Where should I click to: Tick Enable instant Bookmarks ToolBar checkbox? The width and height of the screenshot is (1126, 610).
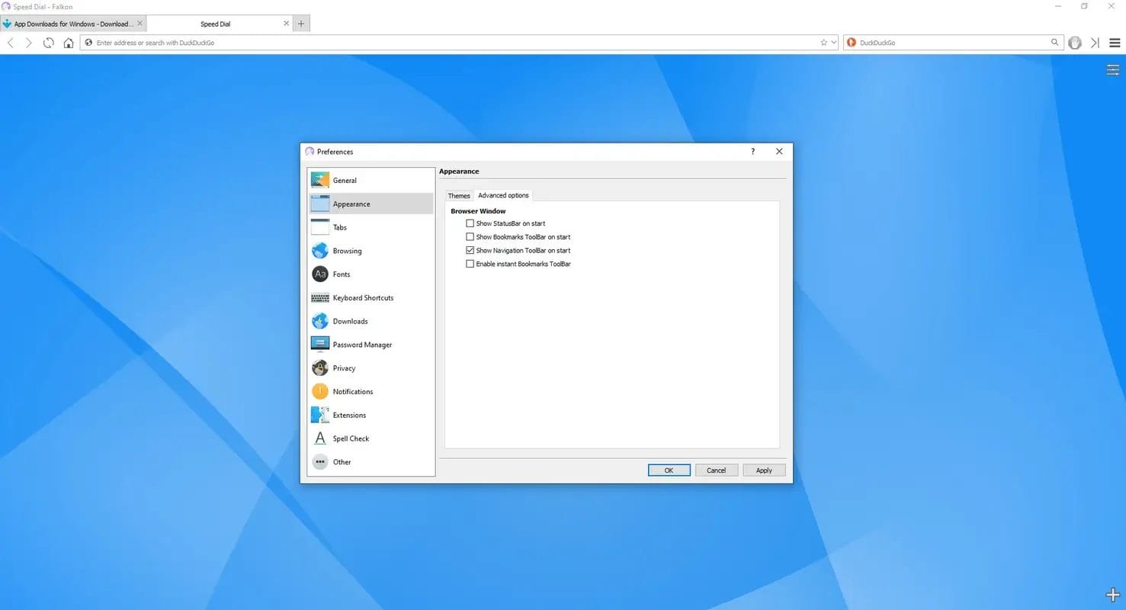470,264
